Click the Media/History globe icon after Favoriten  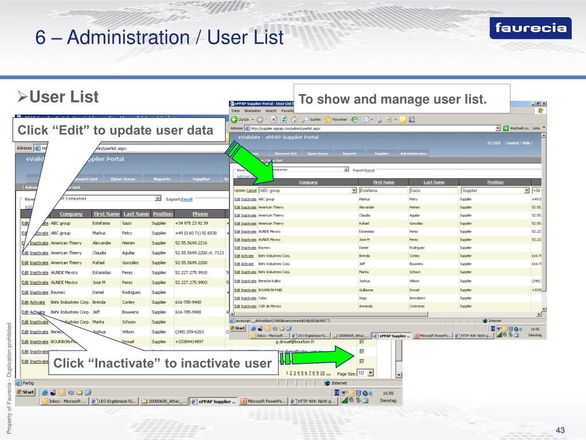click(354, 119)
